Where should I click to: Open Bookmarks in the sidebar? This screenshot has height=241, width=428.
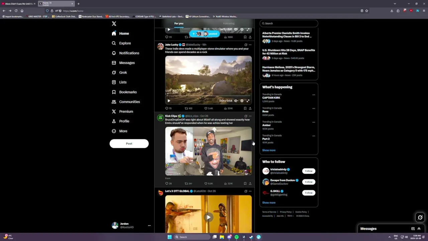pos(124,92)
